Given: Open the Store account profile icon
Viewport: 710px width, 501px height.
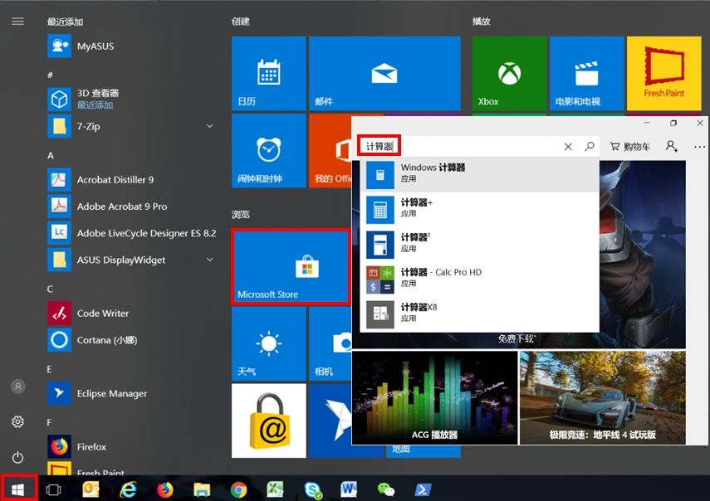Looking at the screenshot, I should pos(671,147).
